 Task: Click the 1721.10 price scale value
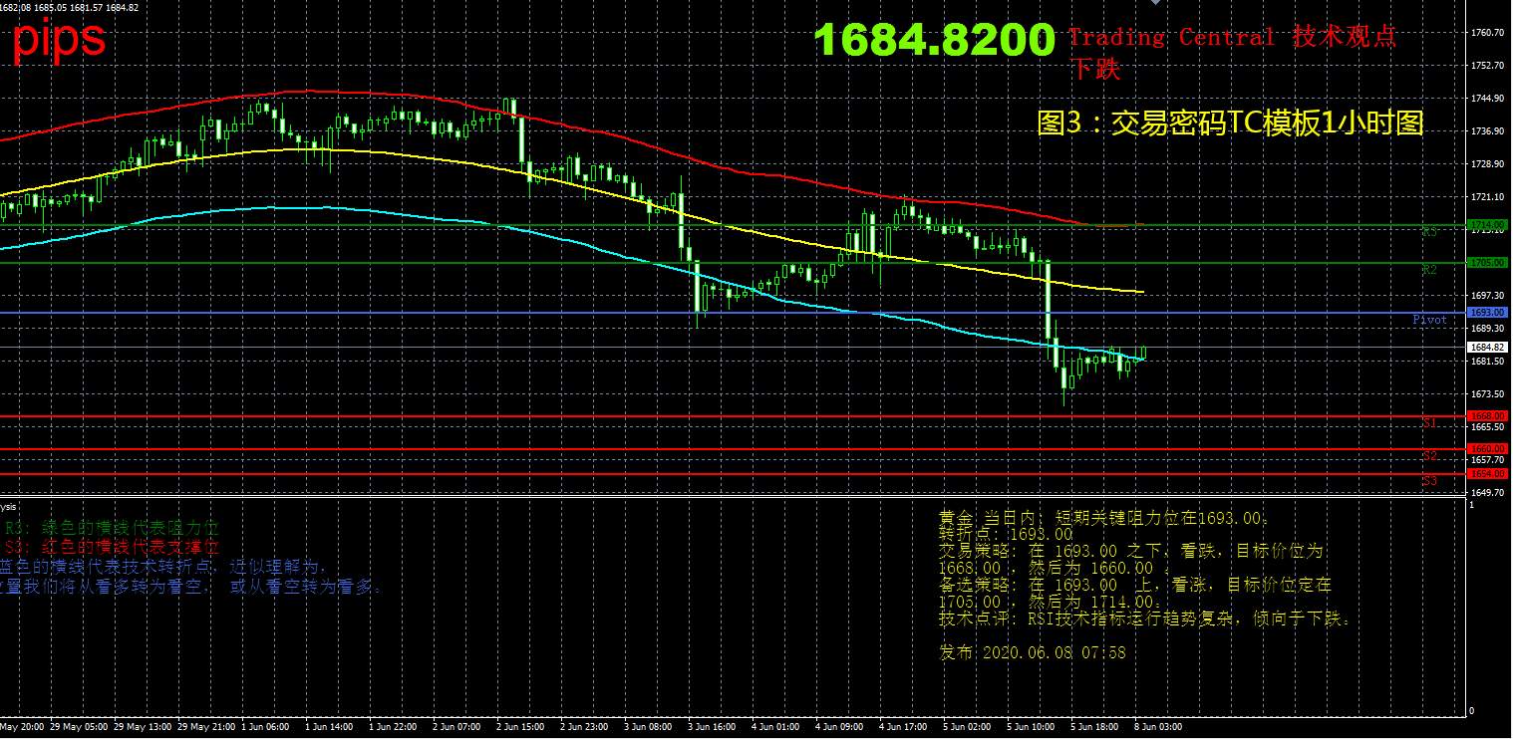[1488, 197]
